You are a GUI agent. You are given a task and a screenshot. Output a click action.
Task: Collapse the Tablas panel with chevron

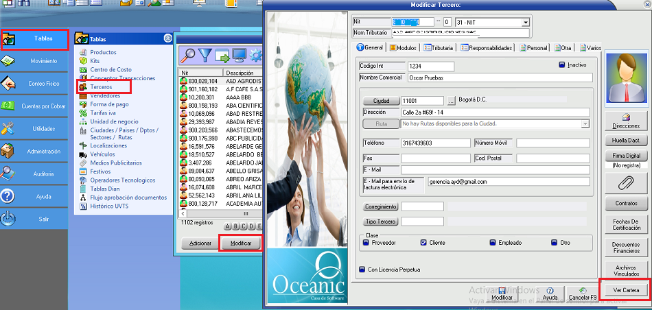pos(167,39)
